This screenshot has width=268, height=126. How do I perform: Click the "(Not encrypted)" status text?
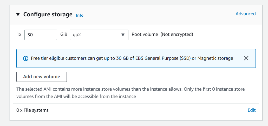point(177,34)
